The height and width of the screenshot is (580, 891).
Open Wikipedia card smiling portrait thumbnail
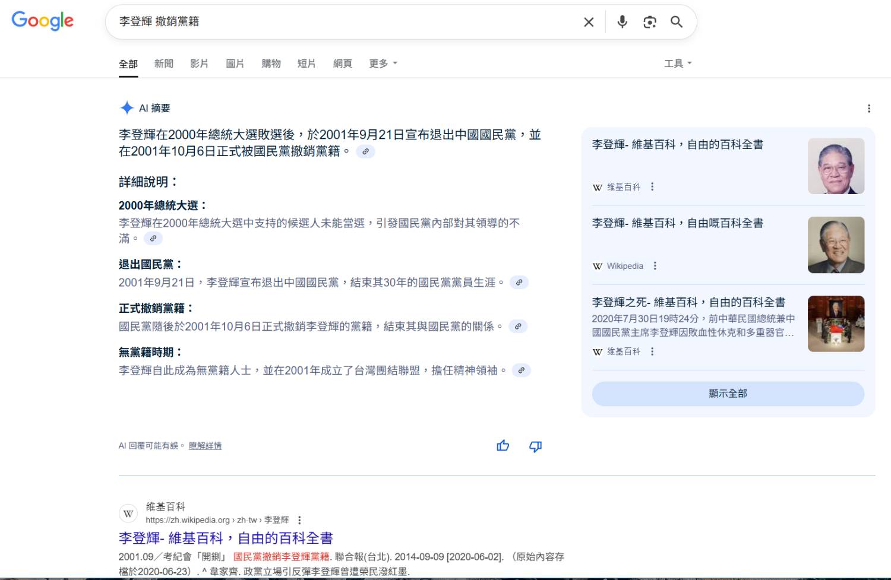click(836, 245)
